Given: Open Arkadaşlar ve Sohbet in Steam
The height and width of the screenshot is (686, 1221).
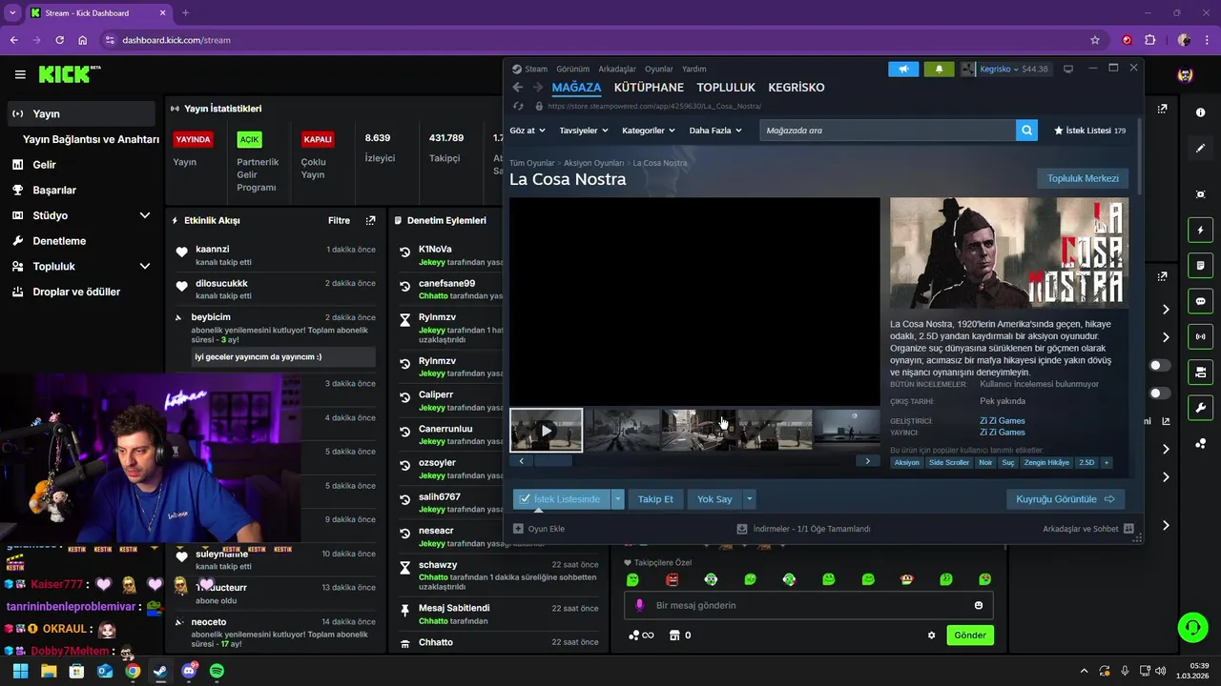Looking at the screenshot, I should point(1087,529).
